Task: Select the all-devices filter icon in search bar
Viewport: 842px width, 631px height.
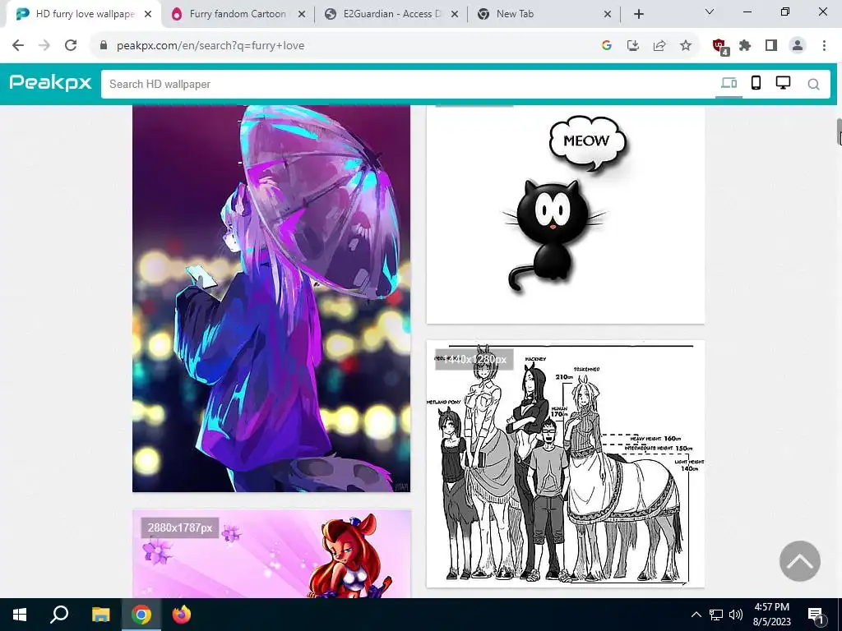Action: click(729, 83)
